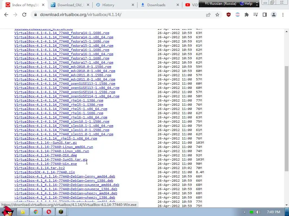Close the History tab
The height and width of the screenshot is (216, 289).
[x=133, y=5]
